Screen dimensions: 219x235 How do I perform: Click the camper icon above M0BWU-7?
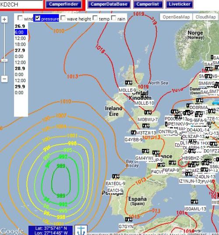pos(148,112)
